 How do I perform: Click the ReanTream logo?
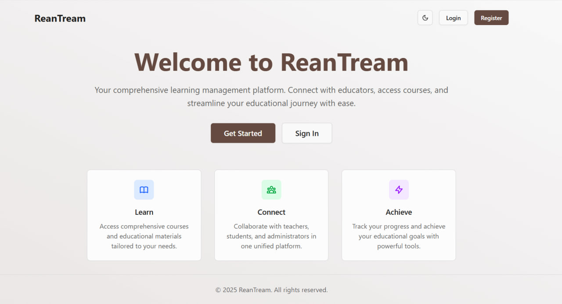click(60, 18)
